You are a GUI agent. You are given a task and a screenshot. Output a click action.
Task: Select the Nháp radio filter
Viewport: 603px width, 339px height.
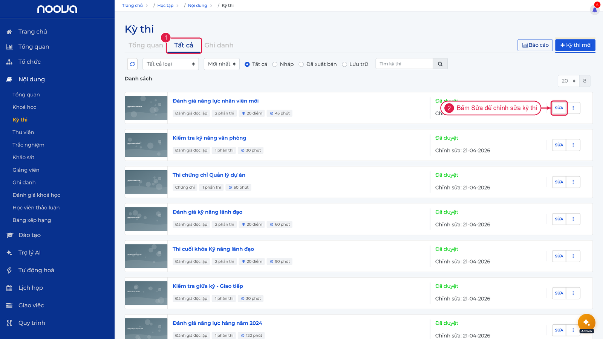click(275, 64)
